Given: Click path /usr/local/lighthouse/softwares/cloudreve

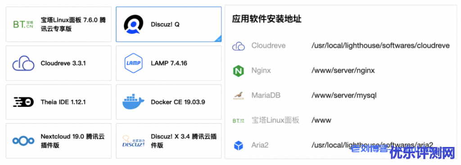Looking at the screenshot, I should [x=380, y=46].
